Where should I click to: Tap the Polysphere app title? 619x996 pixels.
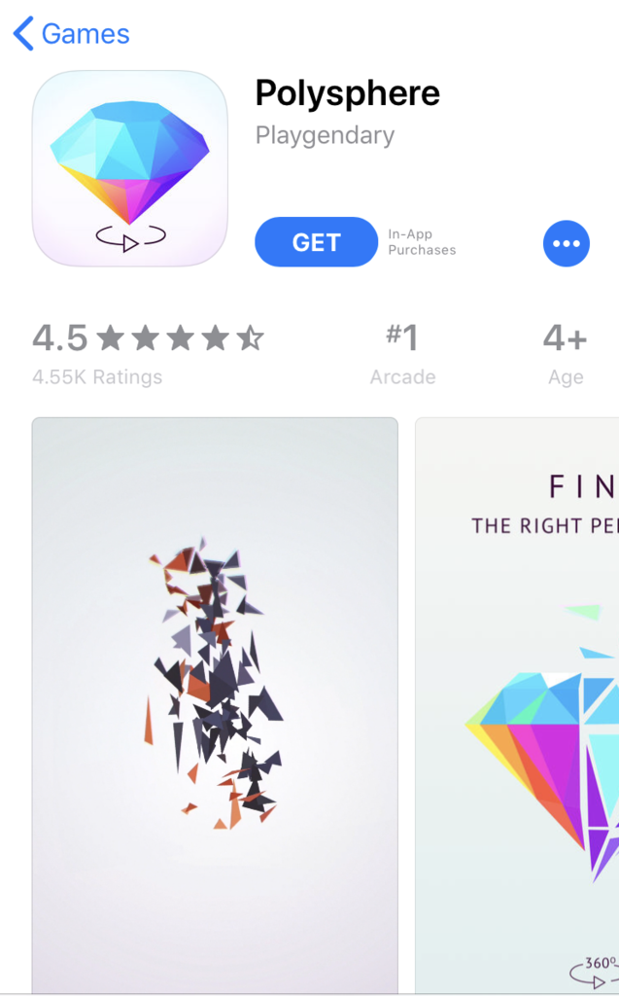click(x=347, y=93)
